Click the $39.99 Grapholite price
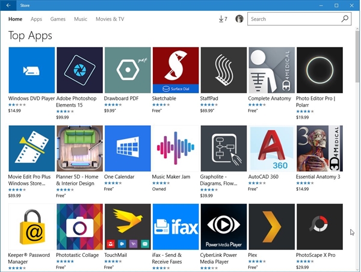This screenshot has width=361, height=272. tap(206, 196)
